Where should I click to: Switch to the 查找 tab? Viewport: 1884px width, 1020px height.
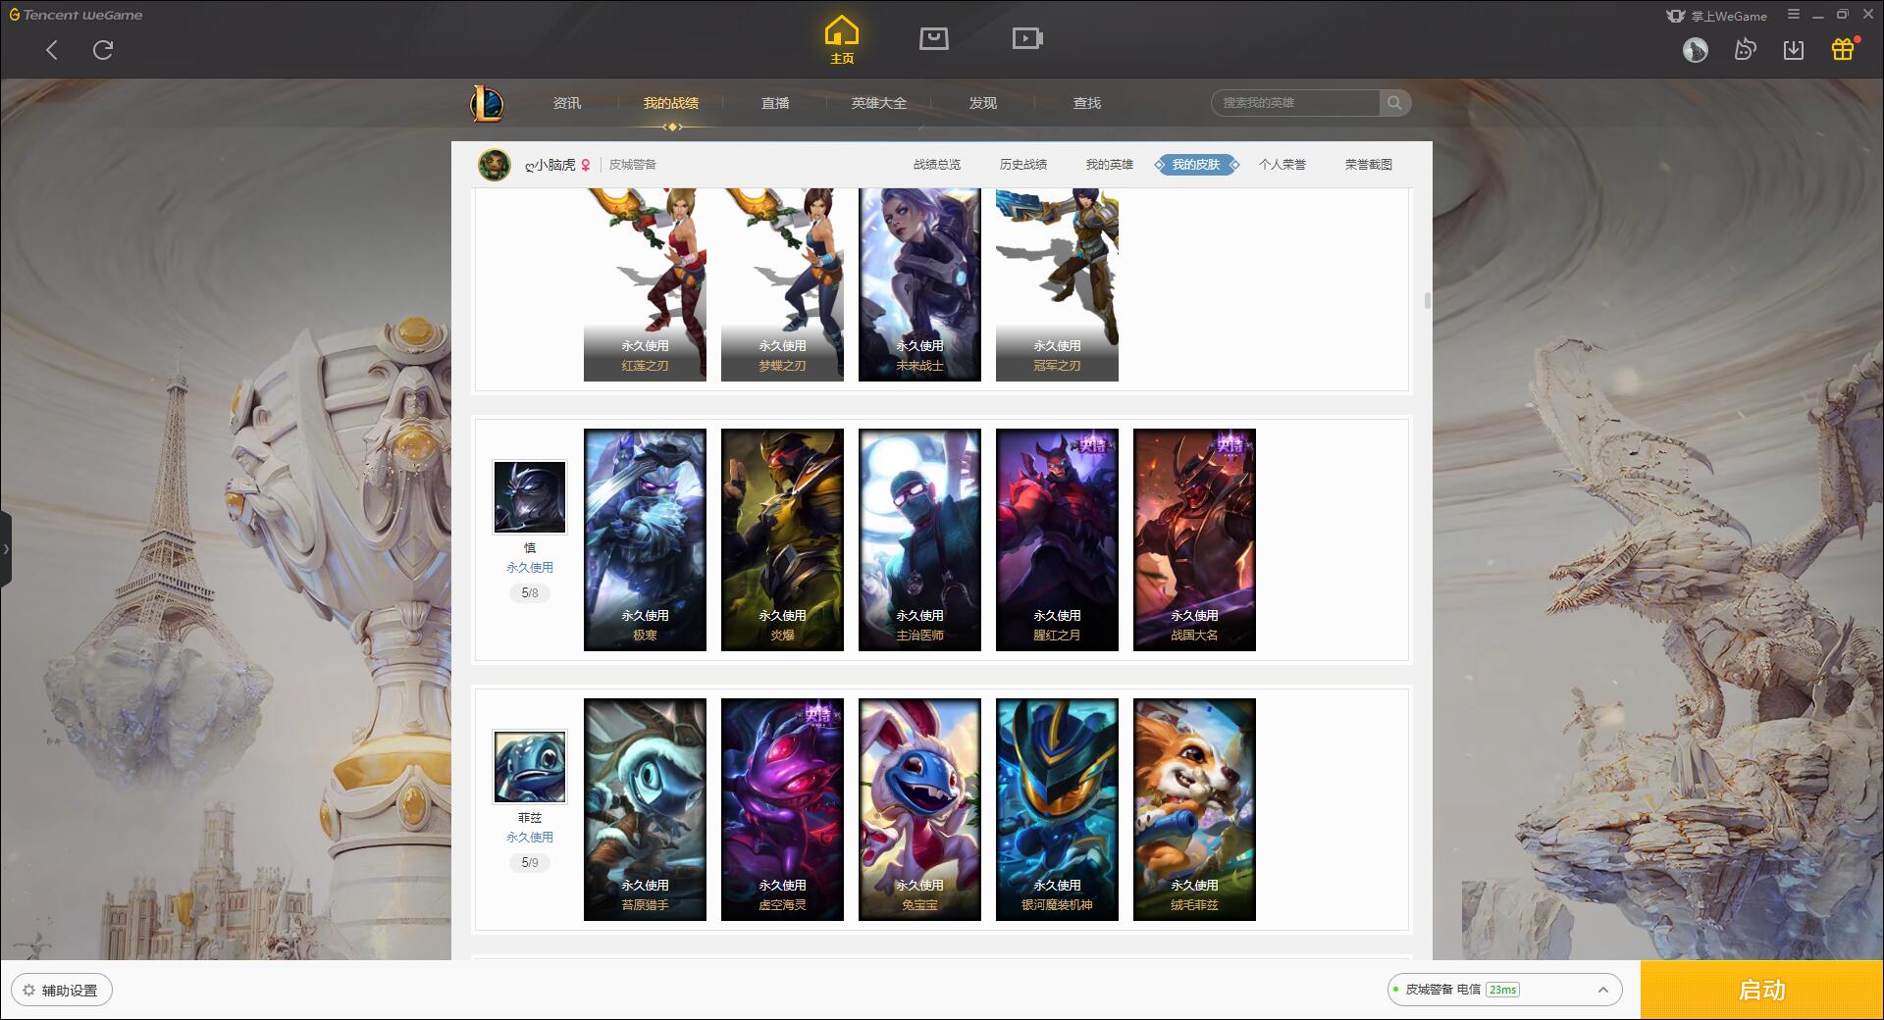pos(1087,103)
